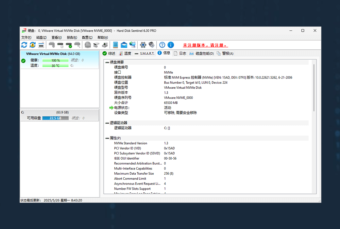Viewport: 340px width, 229px height.
Task: Switch to the 综述 tab
Action: [x=109, y=53]
